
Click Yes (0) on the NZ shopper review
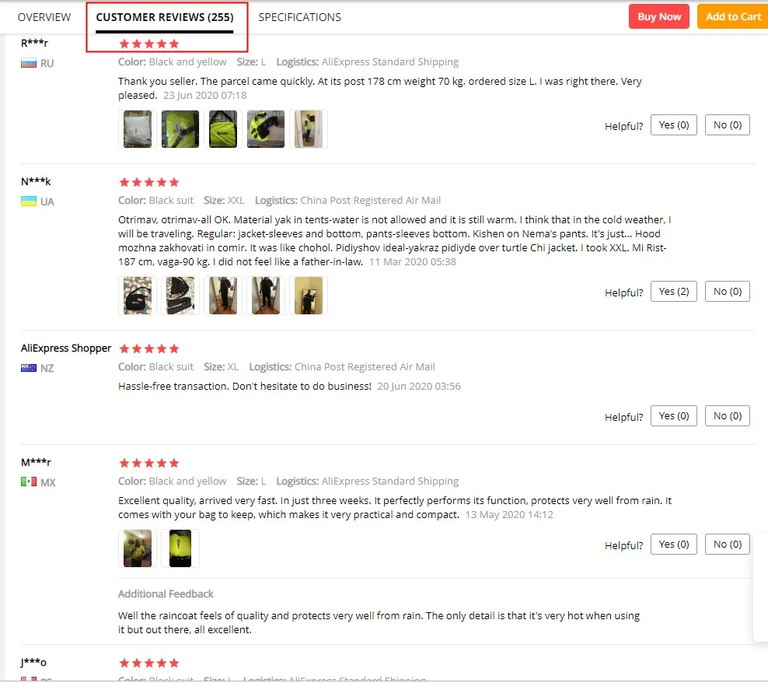[x=673, y=416]
